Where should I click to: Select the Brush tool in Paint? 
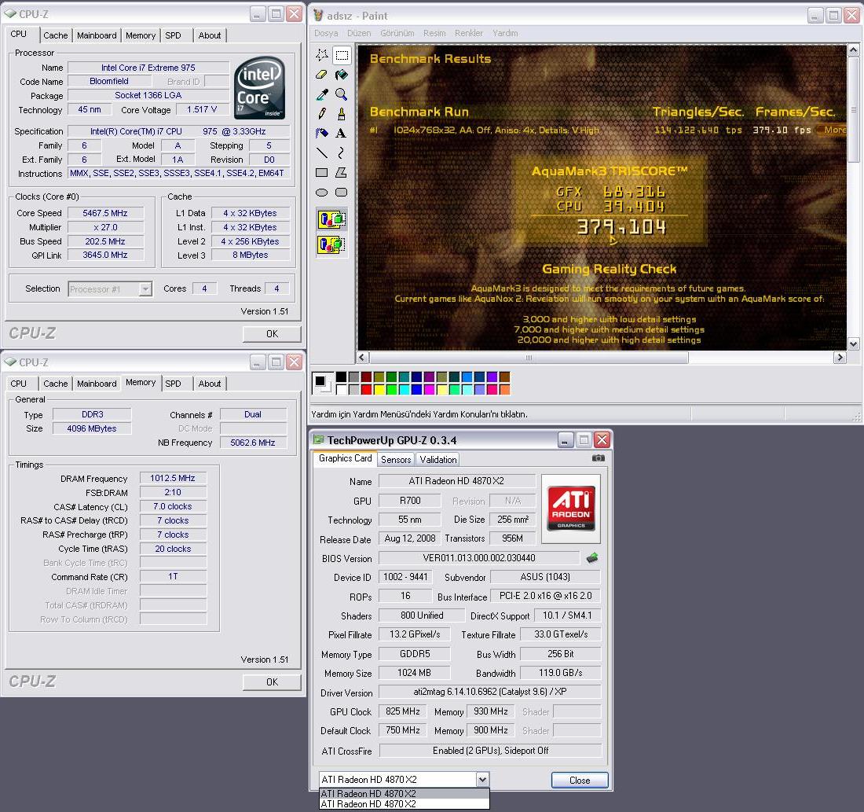[x=342, y=114]
